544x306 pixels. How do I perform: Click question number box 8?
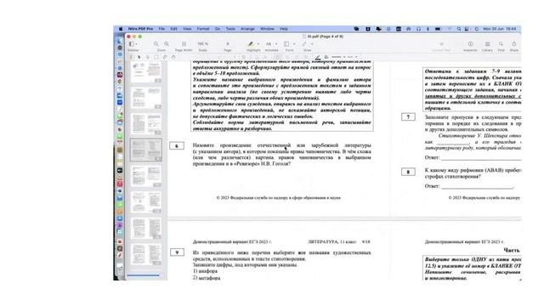click(x=408, y=172)
